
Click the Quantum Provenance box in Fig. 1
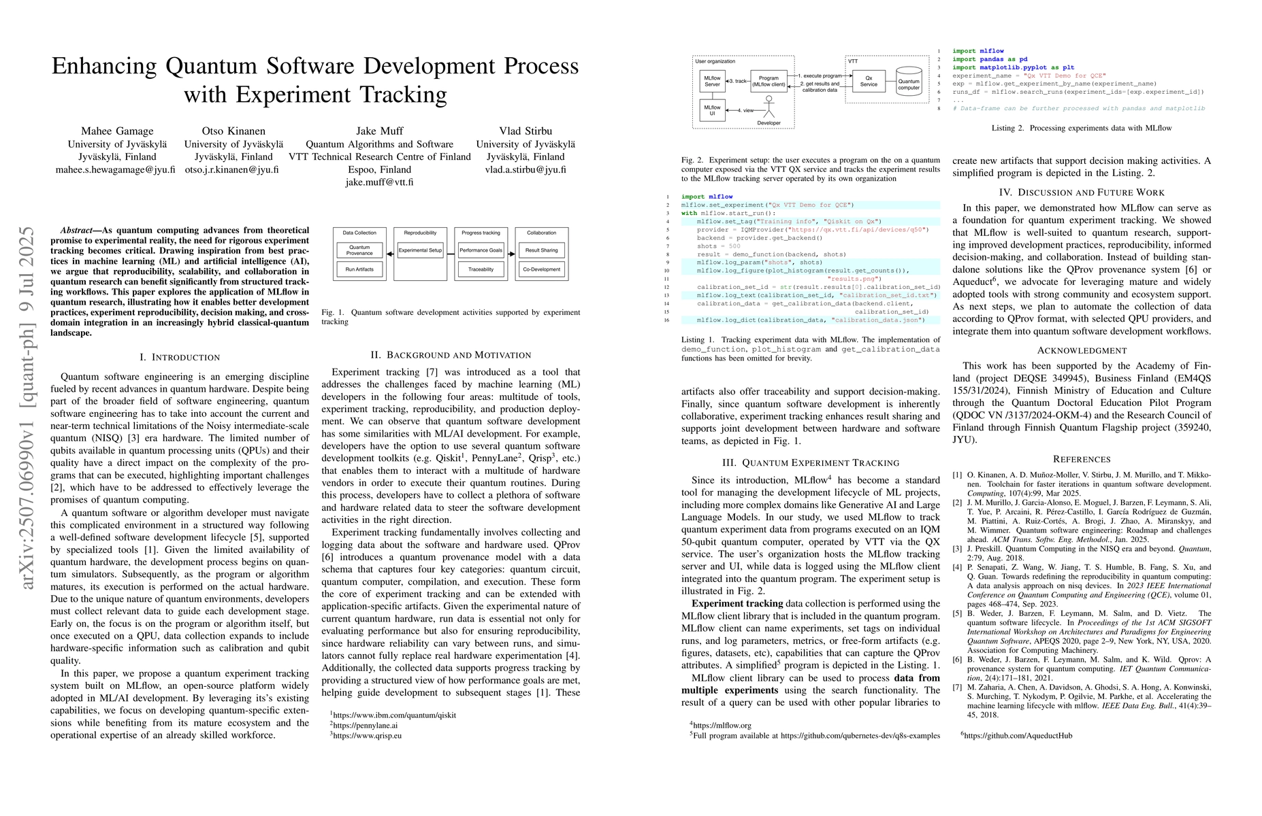coord(359,250)
